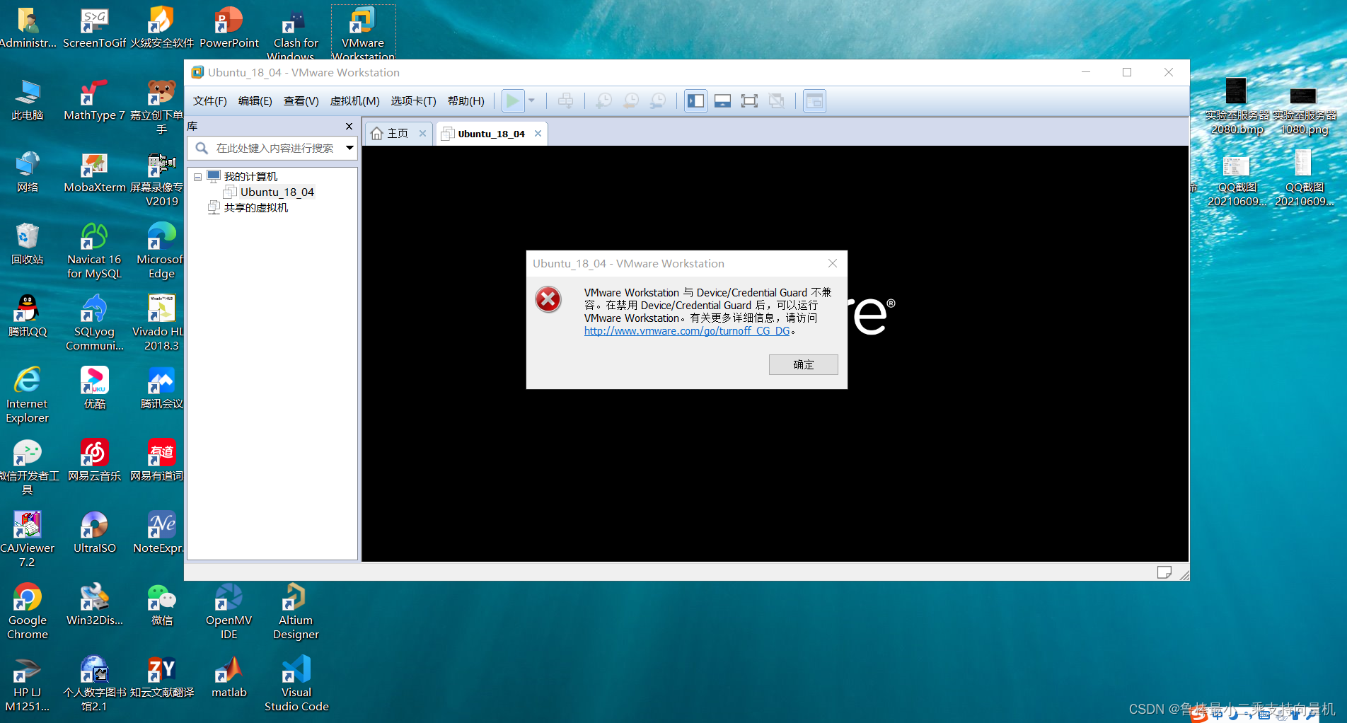Select Ubuntu_18_04 in the library tree

tap(277, 192)
